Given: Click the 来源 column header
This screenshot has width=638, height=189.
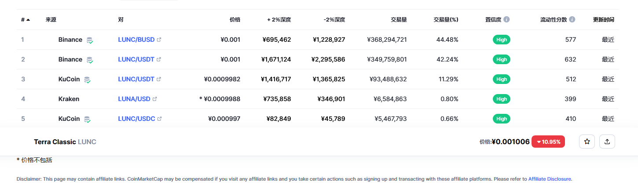Looking at the screenshot, I should 51,20.
